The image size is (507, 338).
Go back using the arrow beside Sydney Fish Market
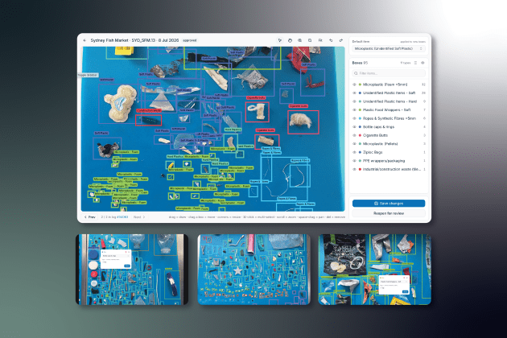(x=84, y=40)
